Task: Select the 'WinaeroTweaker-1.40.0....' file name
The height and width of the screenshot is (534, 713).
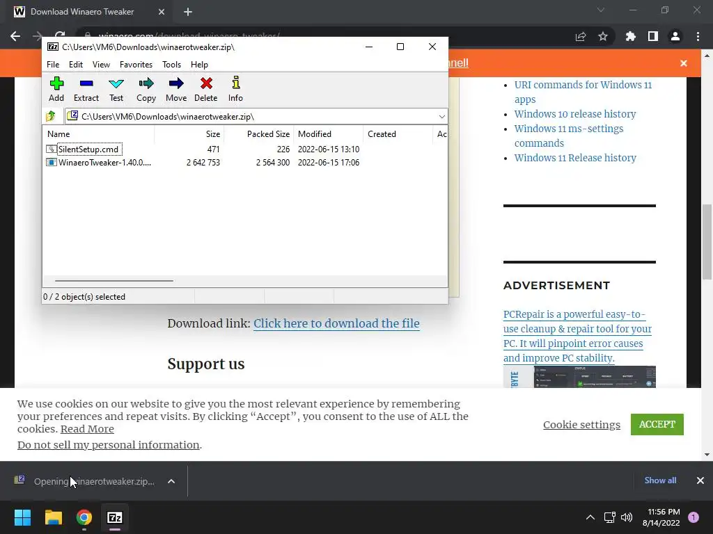Action: (x=104, y=162)
